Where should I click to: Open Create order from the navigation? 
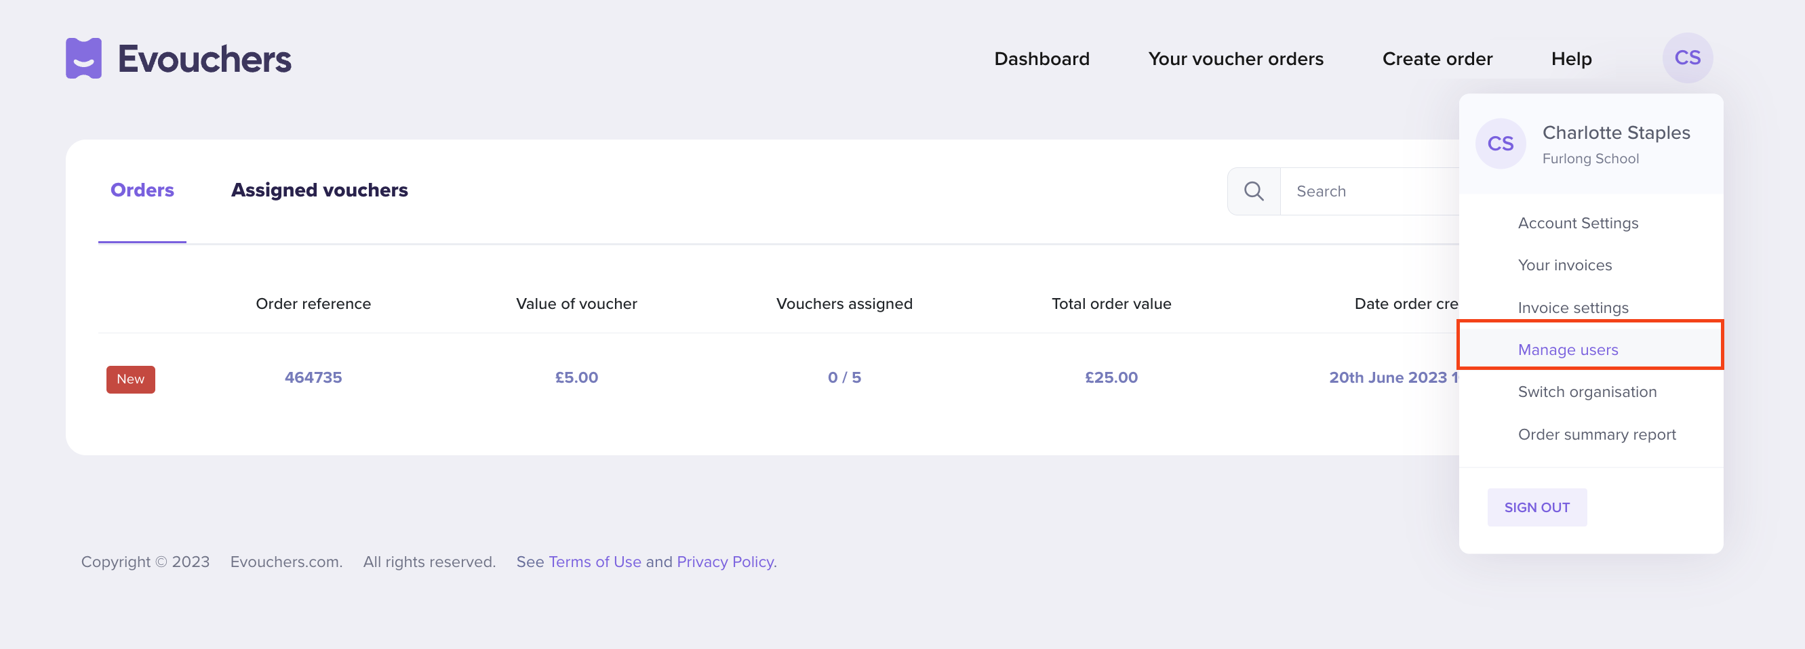(x=1436, y=59)
